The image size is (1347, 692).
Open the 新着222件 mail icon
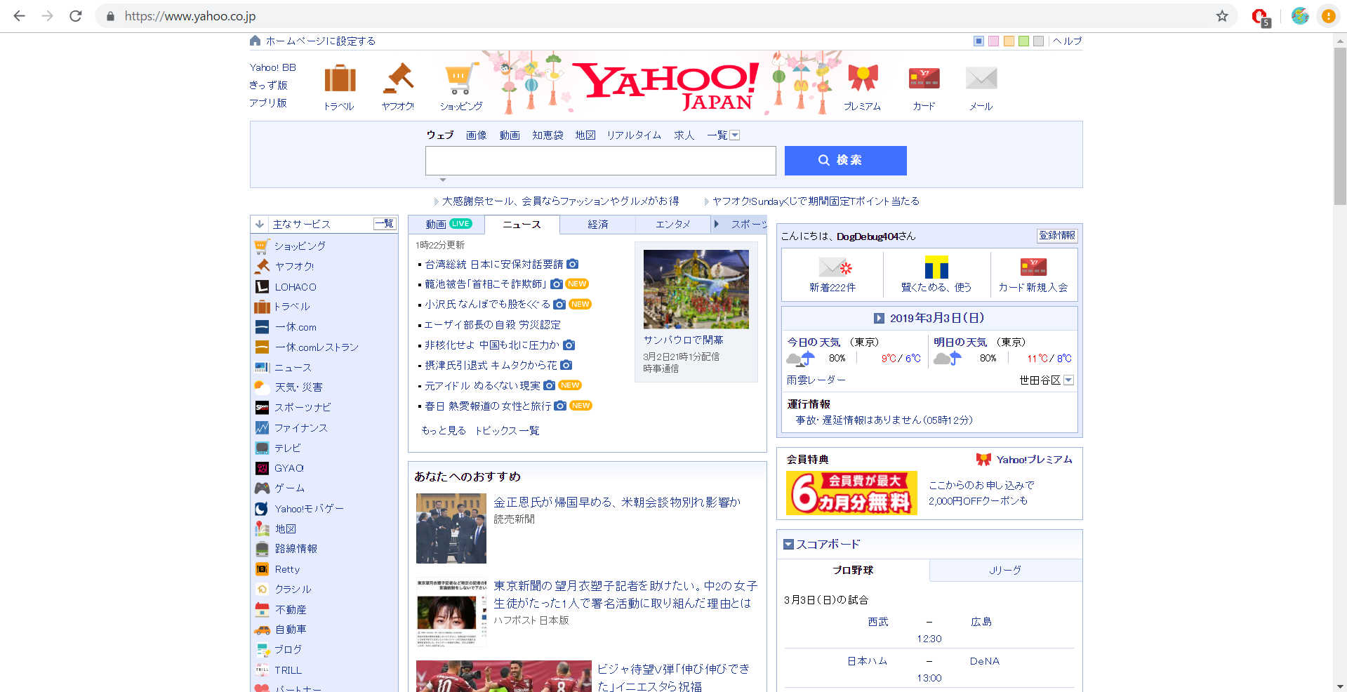[834, 267]
